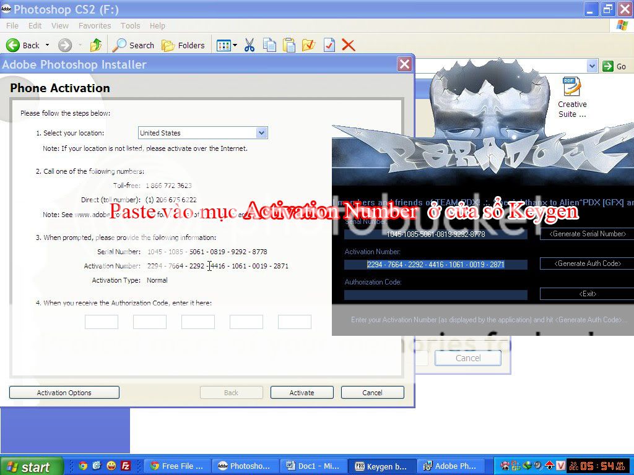This screenshot has height=475, width=634.
Task: Show the Folders pane in Explorer
Action: (183, 45)
